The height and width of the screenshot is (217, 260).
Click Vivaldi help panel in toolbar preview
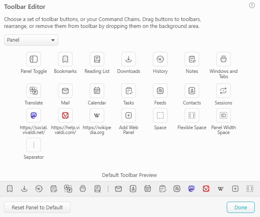206,189
